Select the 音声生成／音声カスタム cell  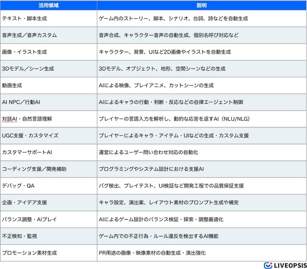click(29, 35)
